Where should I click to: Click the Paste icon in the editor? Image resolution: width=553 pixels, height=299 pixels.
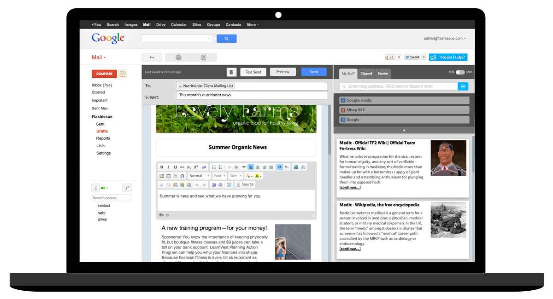click(x=176, y=185)
